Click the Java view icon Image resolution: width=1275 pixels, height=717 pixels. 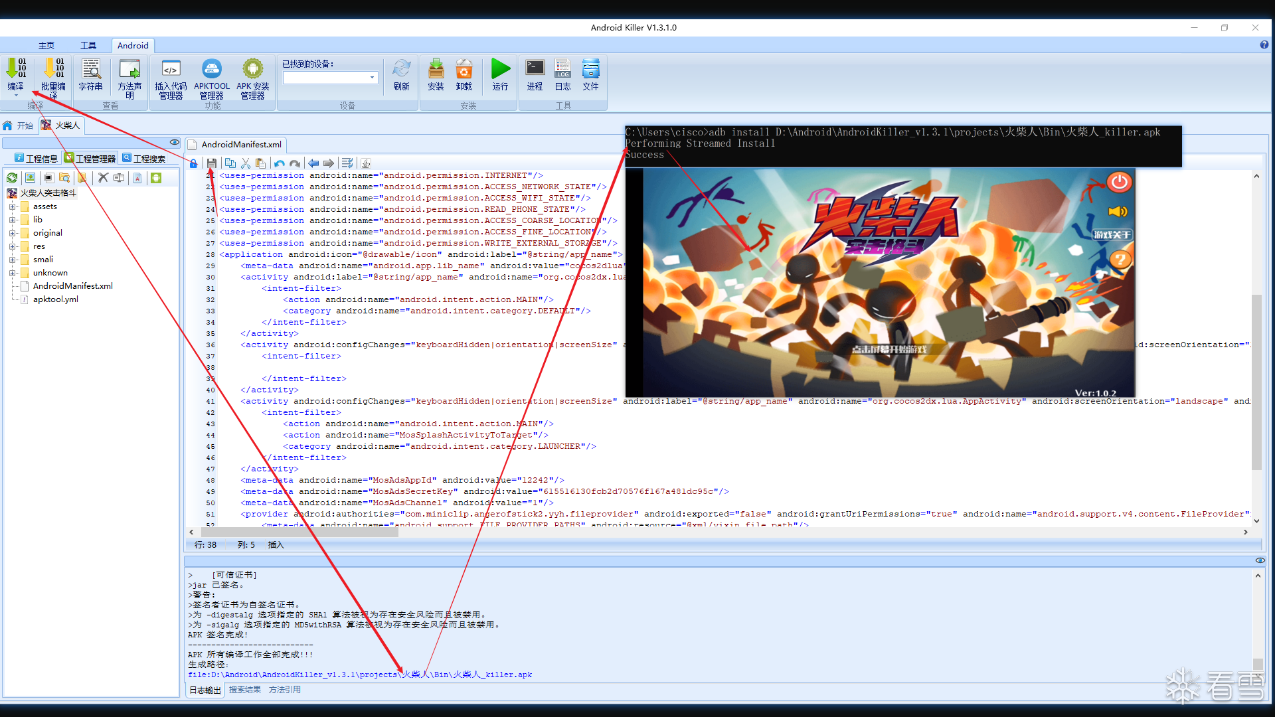pos(366,163)
